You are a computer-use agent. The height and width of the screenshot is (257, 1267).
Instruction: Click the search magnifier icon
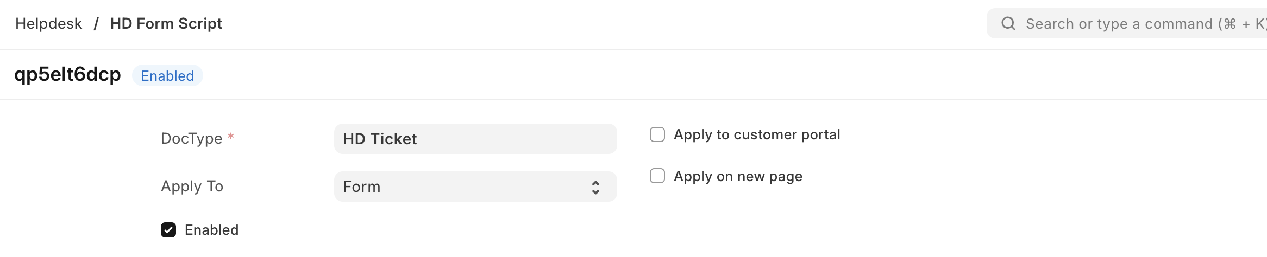point(1008,23)
